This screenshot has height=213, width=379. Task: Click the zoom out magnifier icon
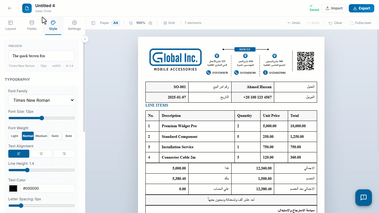point(131,23)
